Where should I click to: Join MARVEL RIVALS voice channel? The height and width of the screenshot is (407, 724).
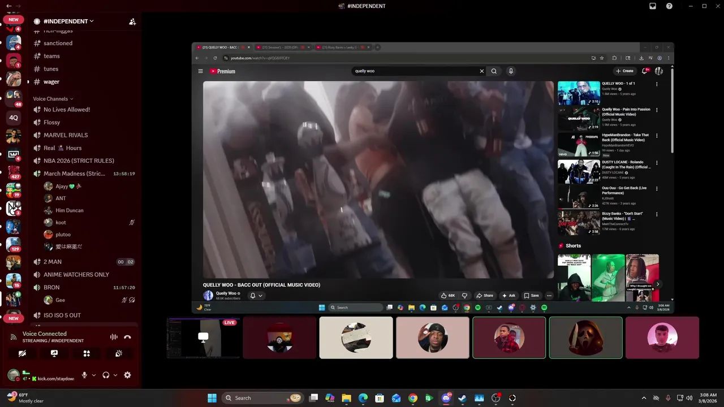coord(66,135)
